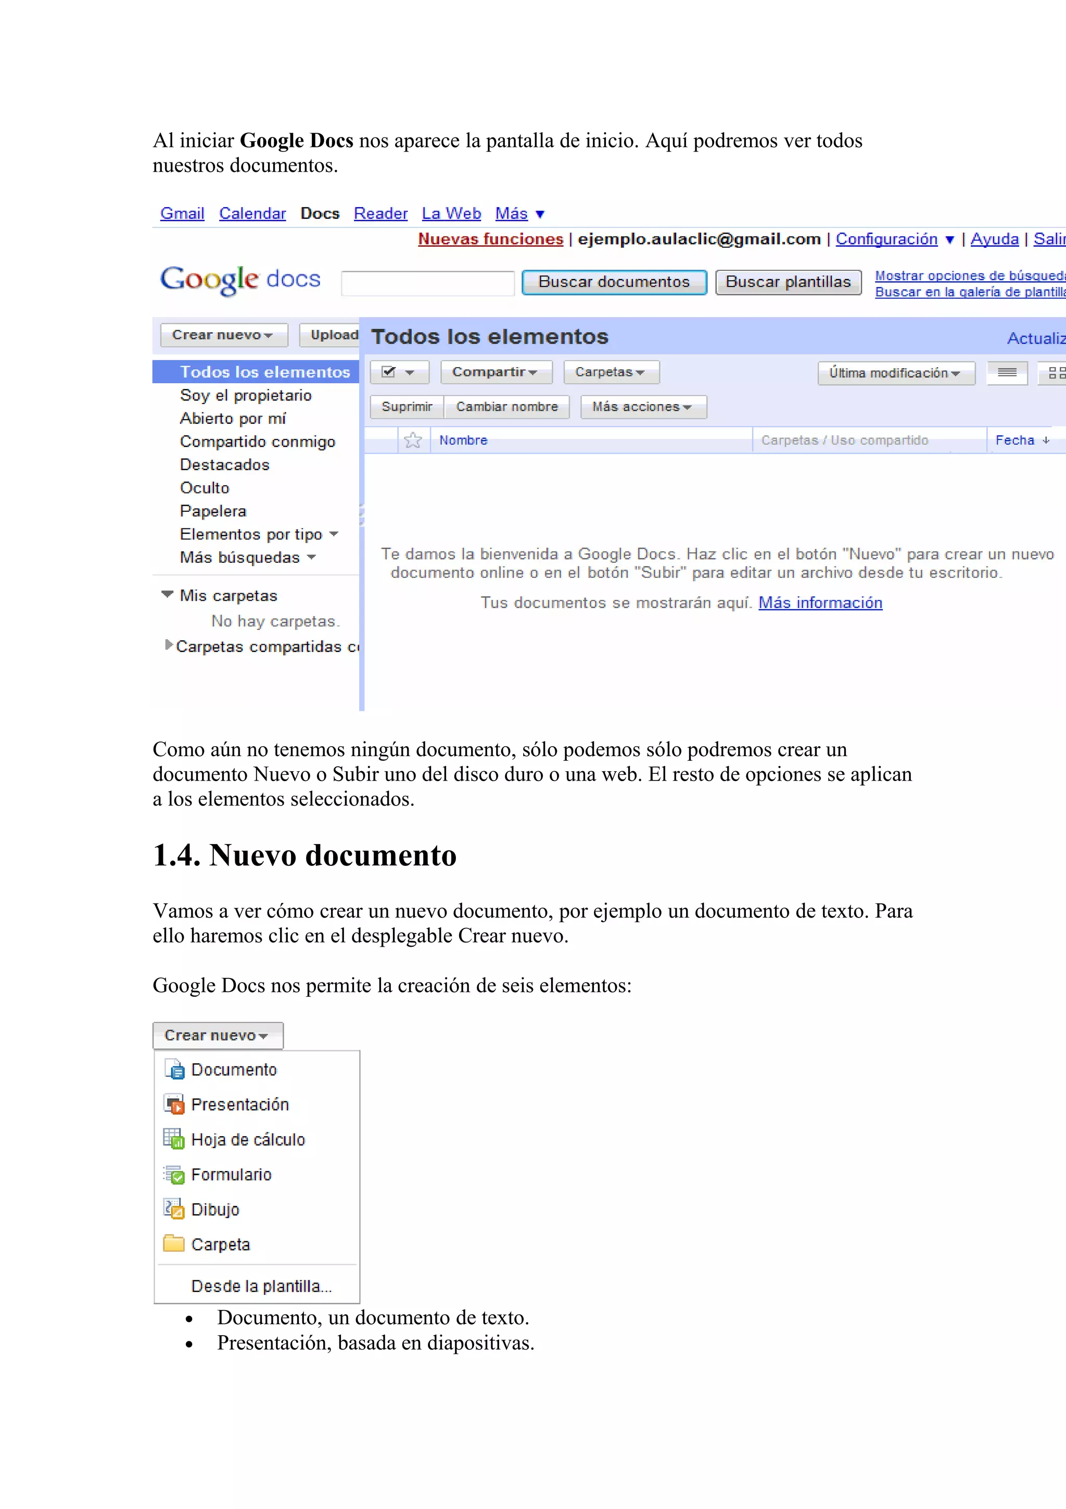
Task: Click the Buscar documentos button
Action: pos(614,283)
